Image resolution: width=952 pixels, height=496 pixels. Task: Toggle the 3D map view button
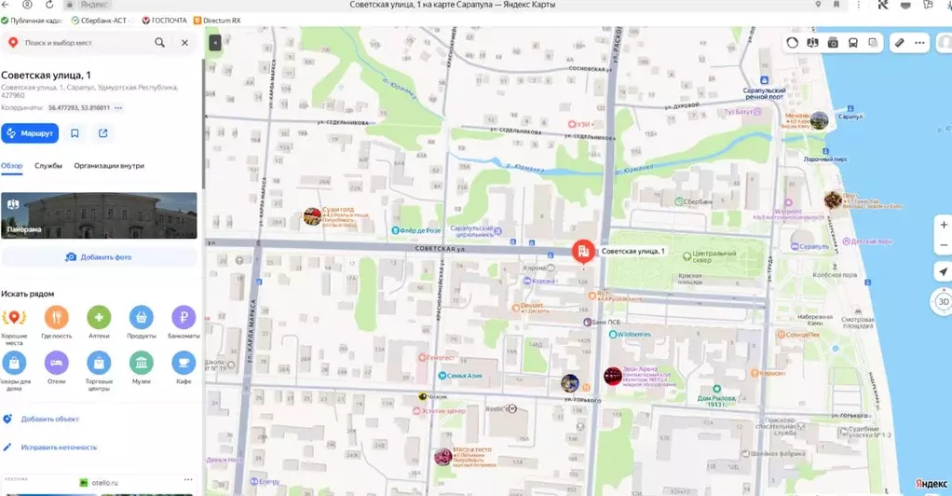coord(943,301)
